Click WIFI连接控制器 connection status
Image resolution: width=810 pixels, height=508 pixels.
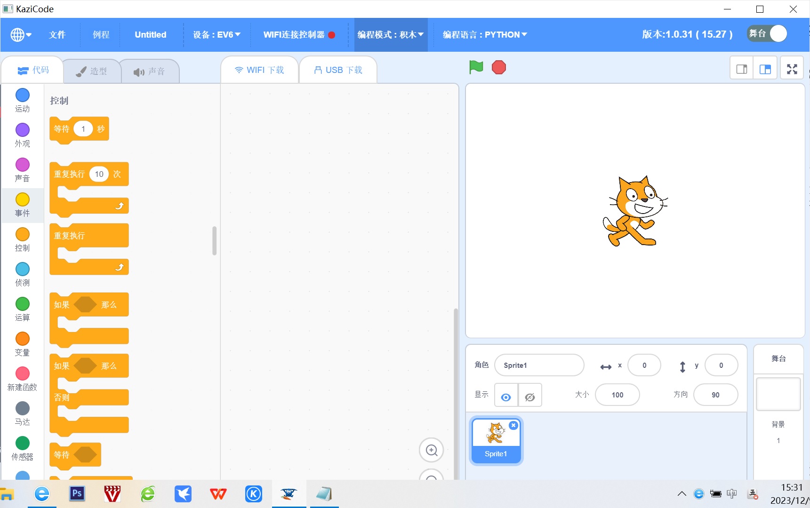point(299,35)
